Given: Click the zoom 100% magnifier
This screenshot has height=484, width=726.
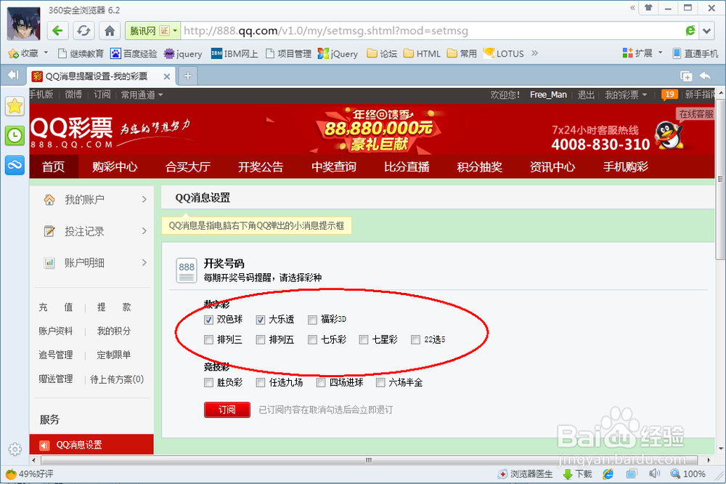Looking at the screenshot, I should point(688,474).
